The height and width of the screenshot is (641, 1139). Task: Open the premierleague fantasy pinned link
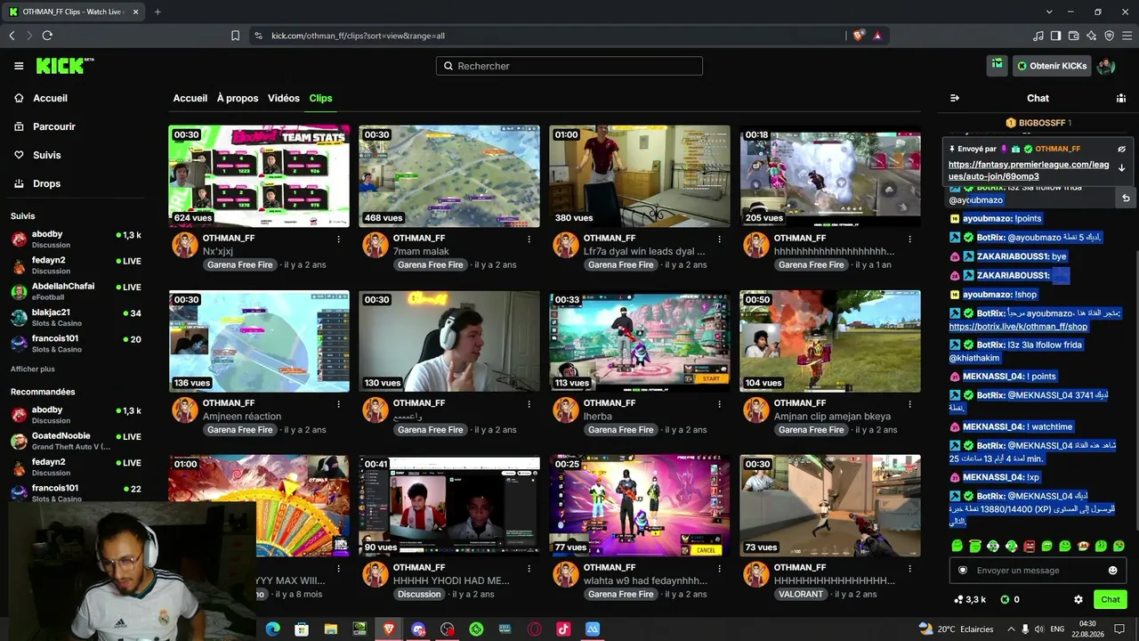[1029, 170]
